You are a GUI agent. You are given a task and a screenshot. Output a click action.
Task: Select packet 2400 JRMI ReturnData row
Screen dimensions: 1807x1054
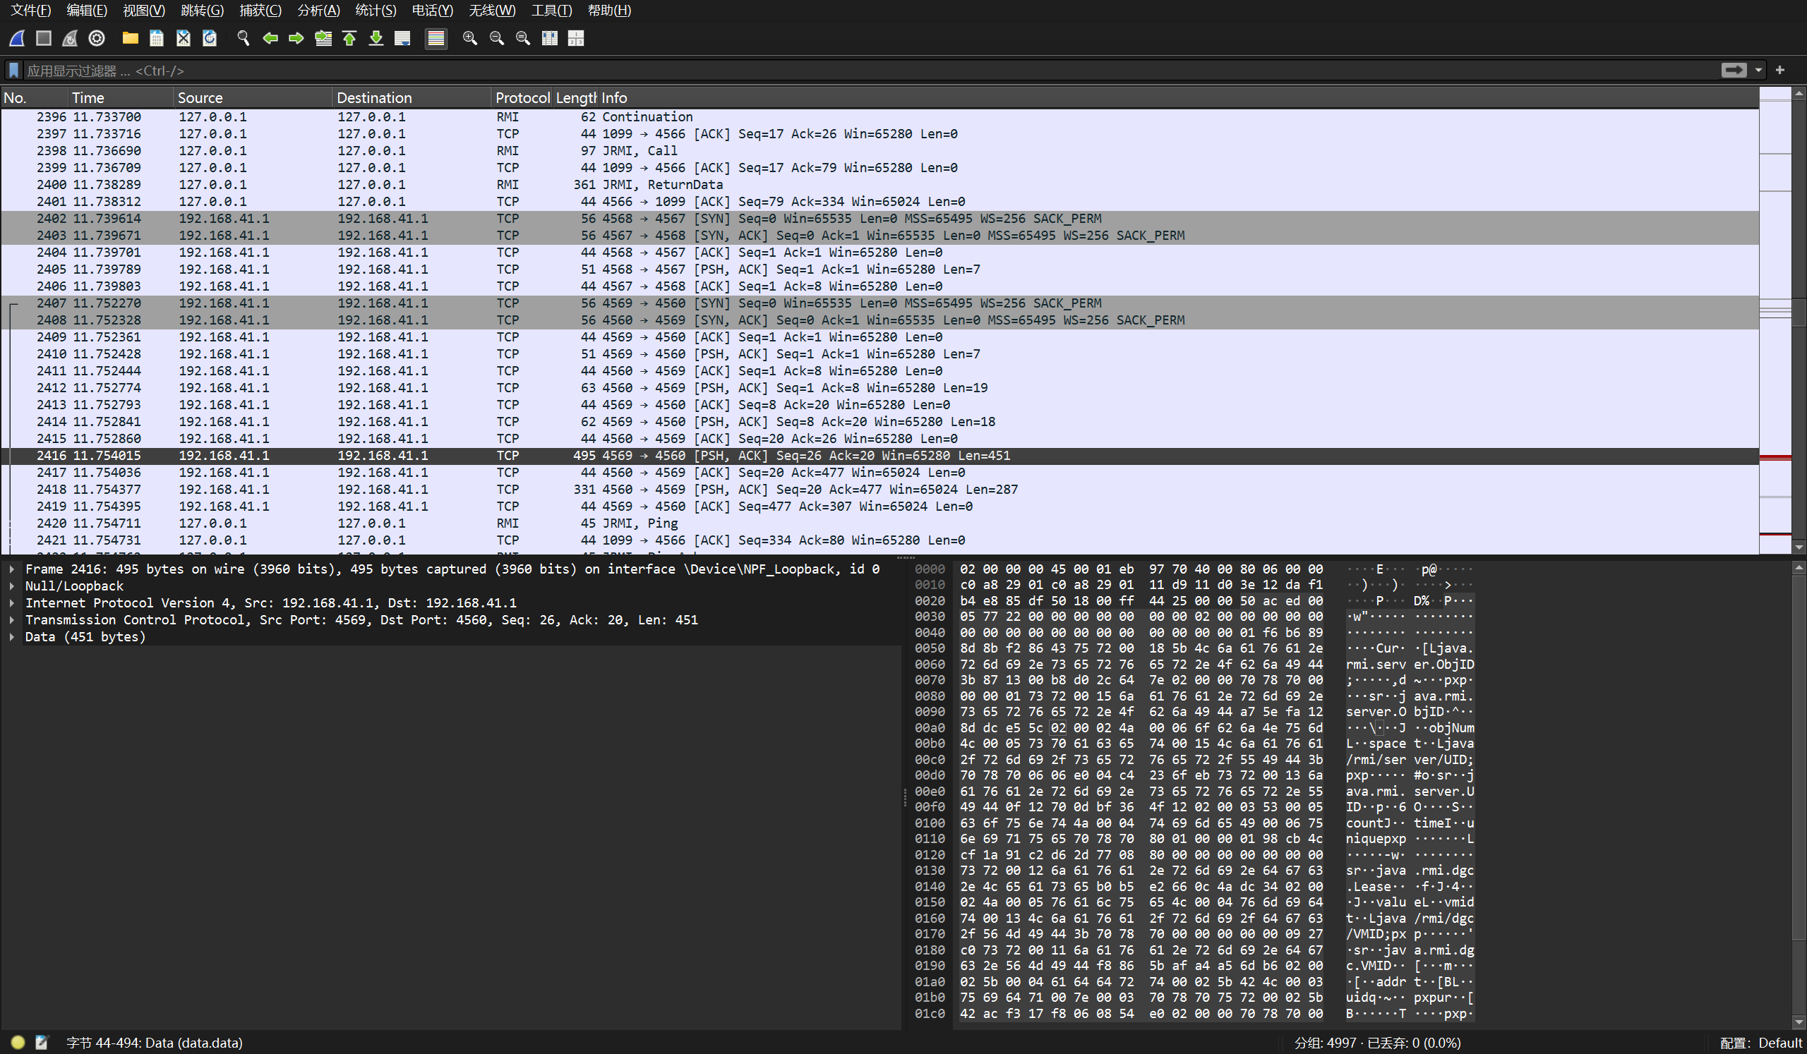click(880, 185)
